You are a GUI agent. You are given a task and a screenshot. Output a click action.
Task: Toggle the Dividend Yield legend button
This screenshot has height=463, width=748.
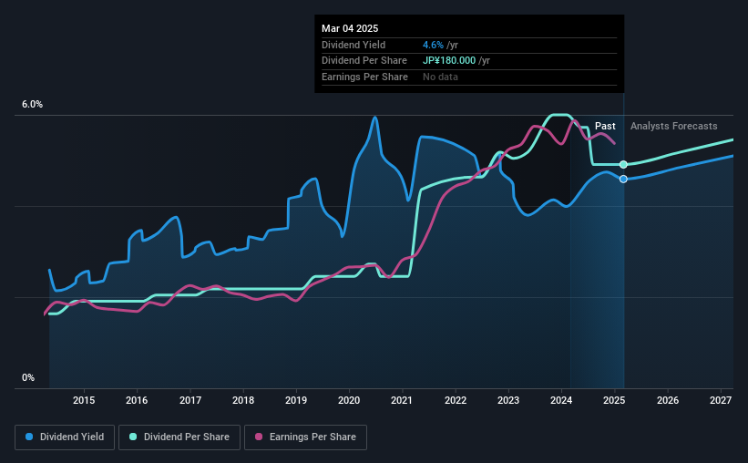pos(65,437)
